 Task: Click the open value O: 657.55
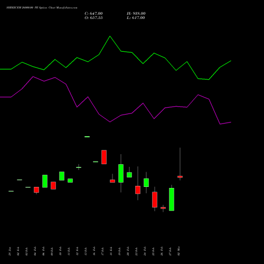pyautogui.click(x=93, y=18)
